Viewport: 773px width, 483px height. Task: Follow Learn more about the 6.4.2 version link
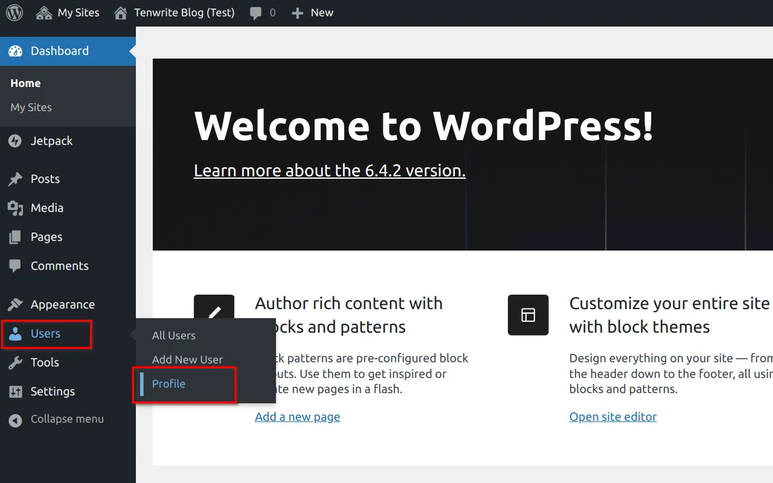click(x=330, y=171)
